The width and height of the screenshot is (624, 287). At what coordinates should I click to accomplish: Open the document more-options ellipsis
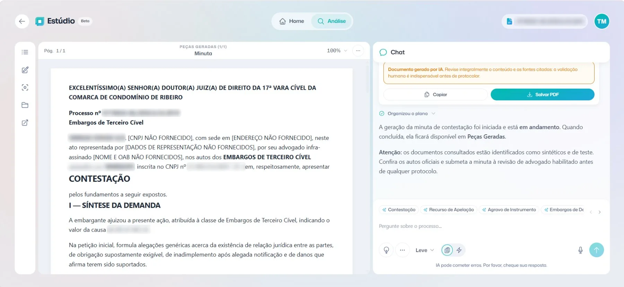[x=358, y=51]
